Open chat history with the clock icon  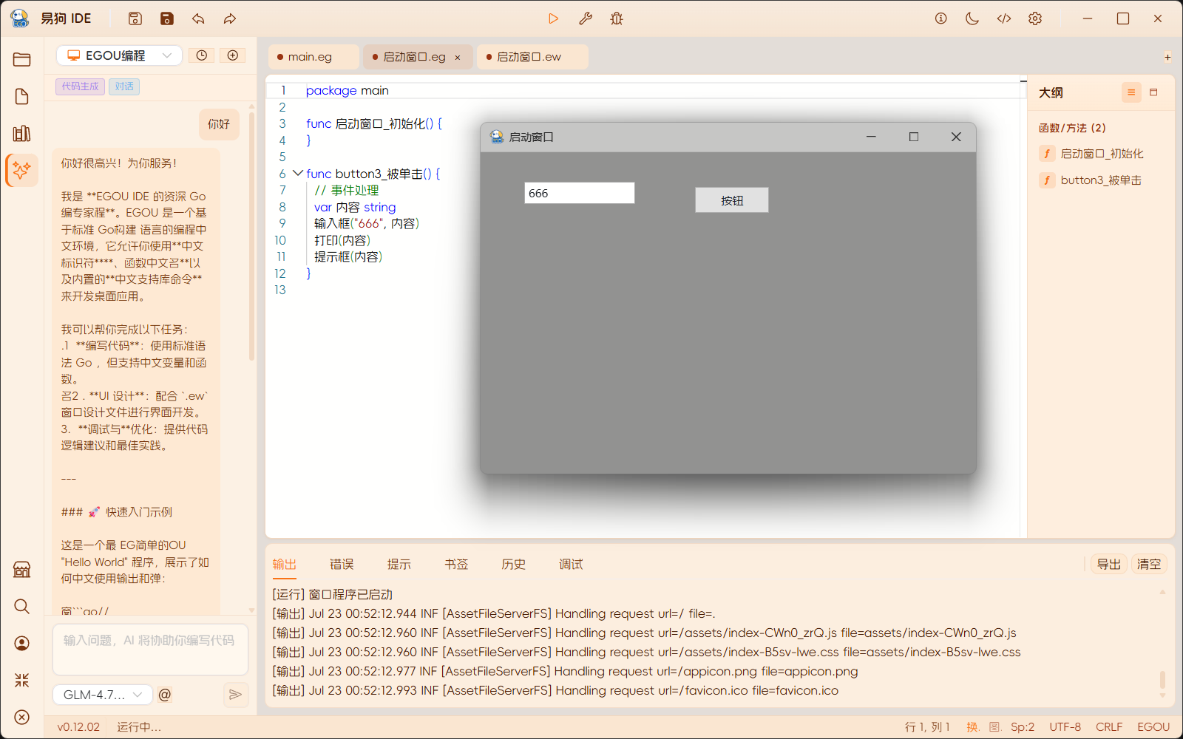tap(201, 55)
